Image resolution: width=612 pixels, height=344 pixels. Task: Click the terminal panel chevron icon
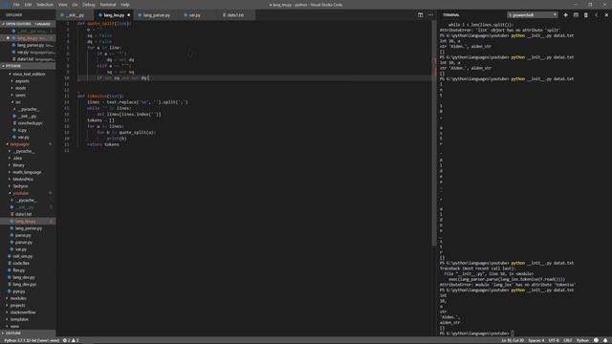tap(597, 15)
